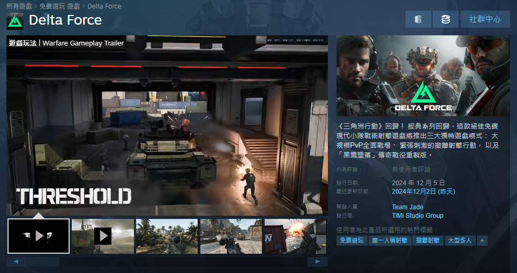Viewport: 517px width, 273px height.
Task: Open the Delta Force header capsule image
Action: pyautogui.click(x=423, y=75)
